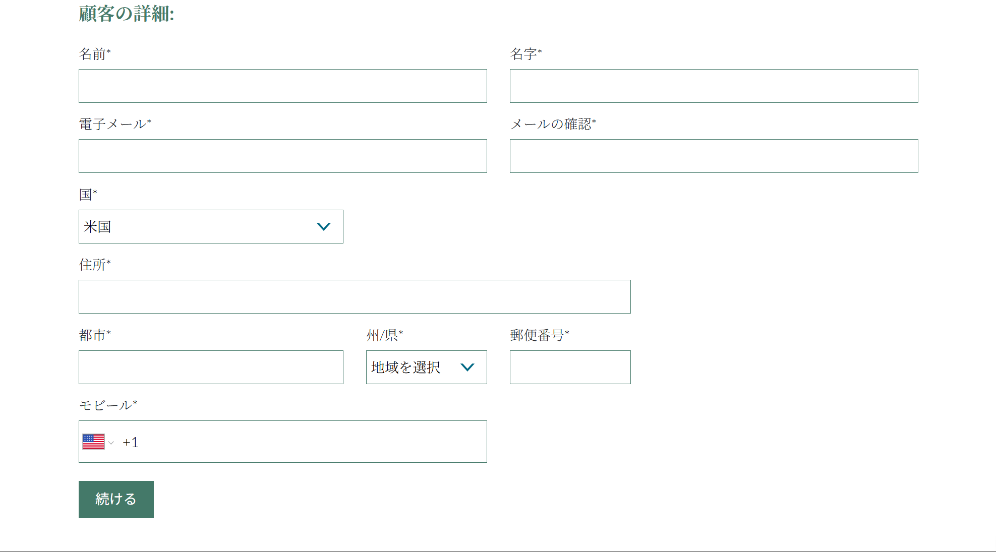Screen dimensions: 996x552
Task: Click the 名前 first name input field
Action: point(282,86)
